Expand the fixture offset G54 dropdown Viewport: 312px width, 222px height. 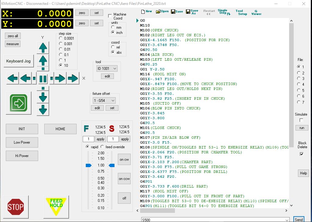pos(104,100)
